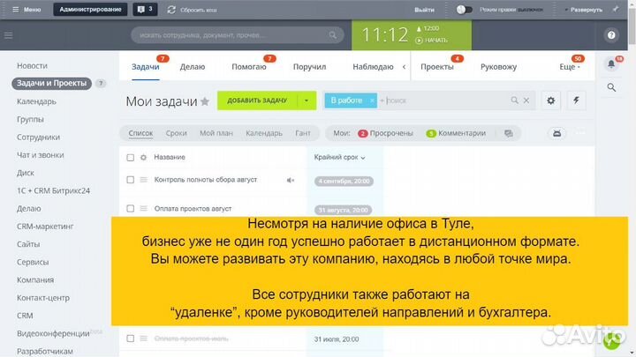Click the chevron next to Наблюдаю
The width and height of the screenshot is (636, 357).
404,67
